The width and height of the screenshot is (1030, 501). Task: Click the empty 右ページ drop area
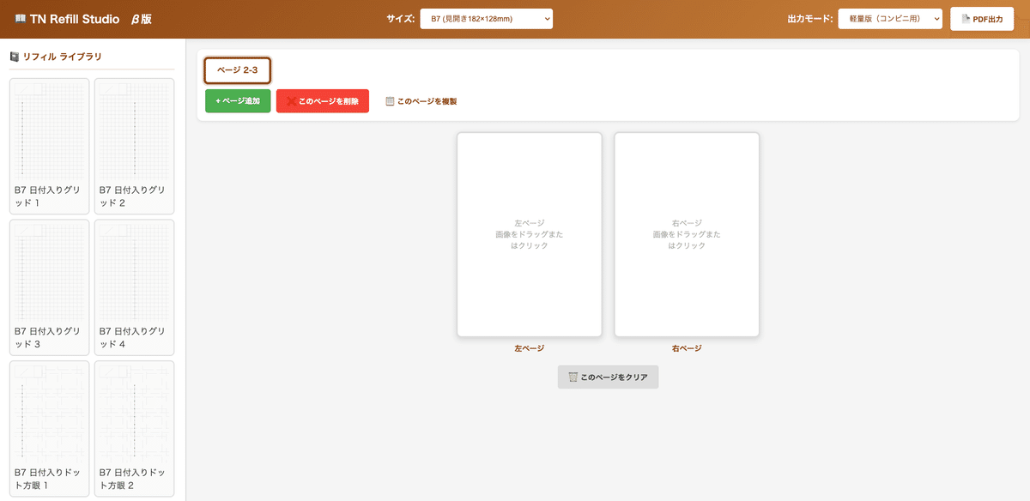click(687, 234)
